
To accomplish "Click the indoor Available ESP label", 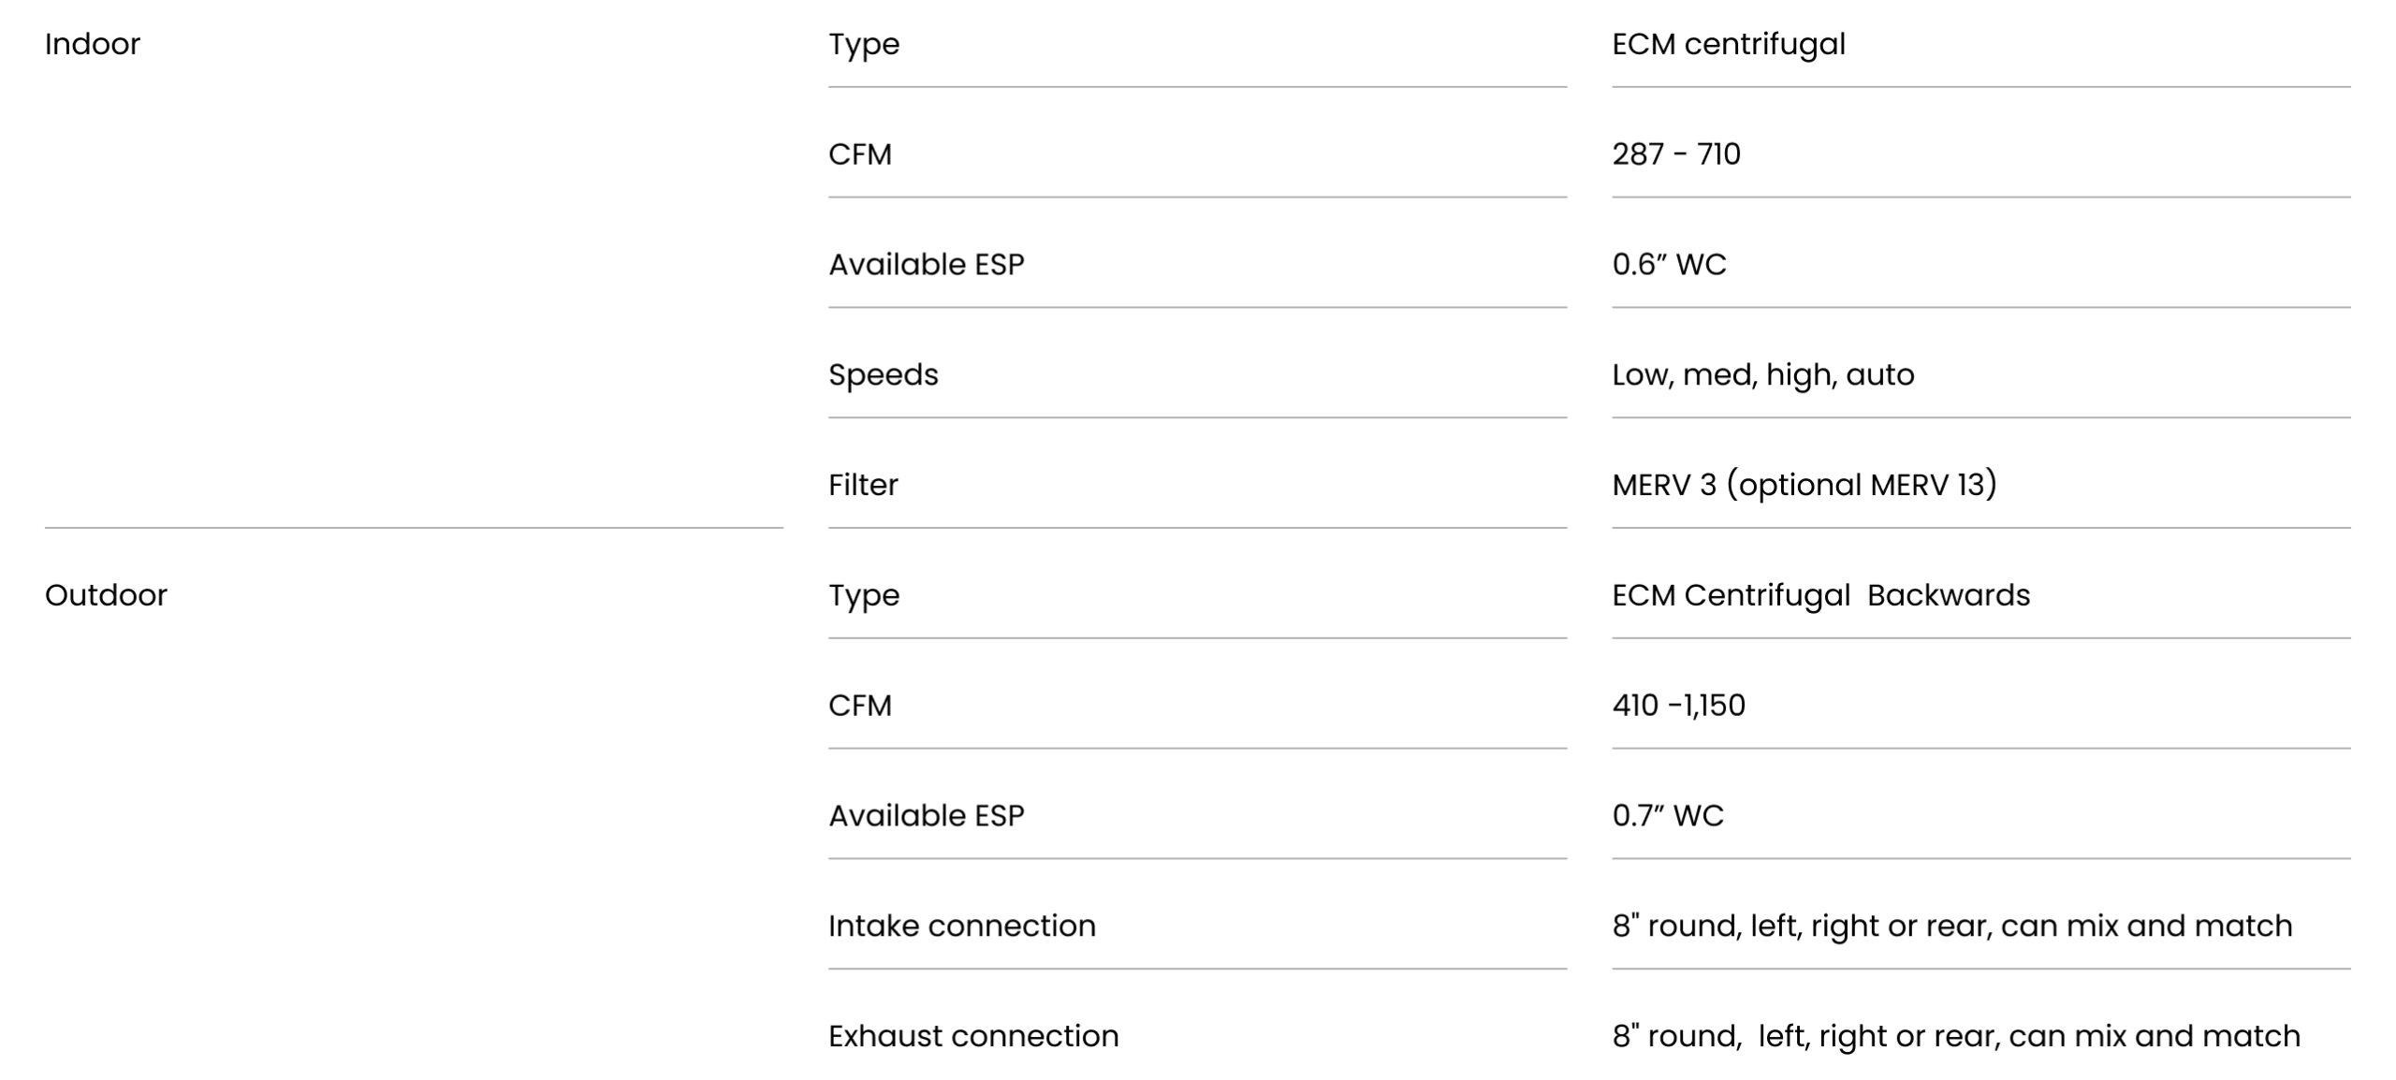I will 926,265.
